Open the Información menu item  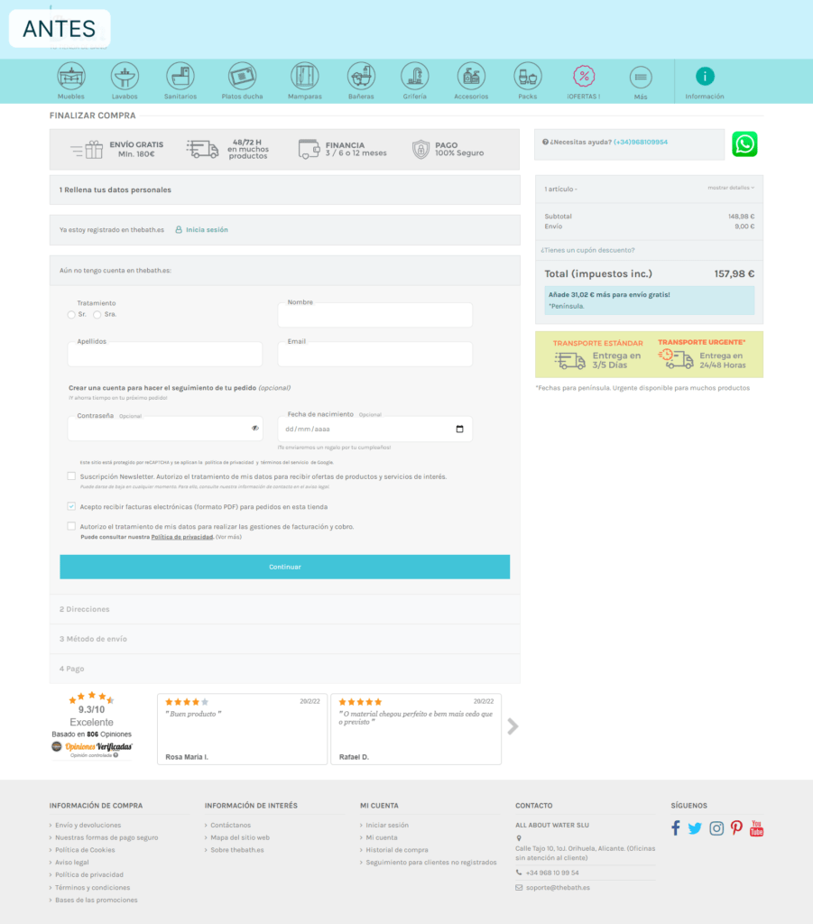coord(704,81)
